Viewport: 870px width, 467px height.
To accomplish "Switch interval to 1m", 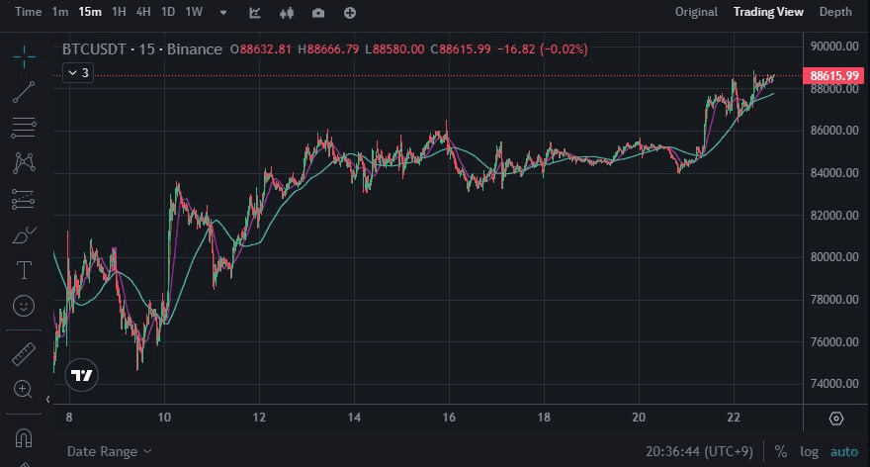I will pos(60,12).
